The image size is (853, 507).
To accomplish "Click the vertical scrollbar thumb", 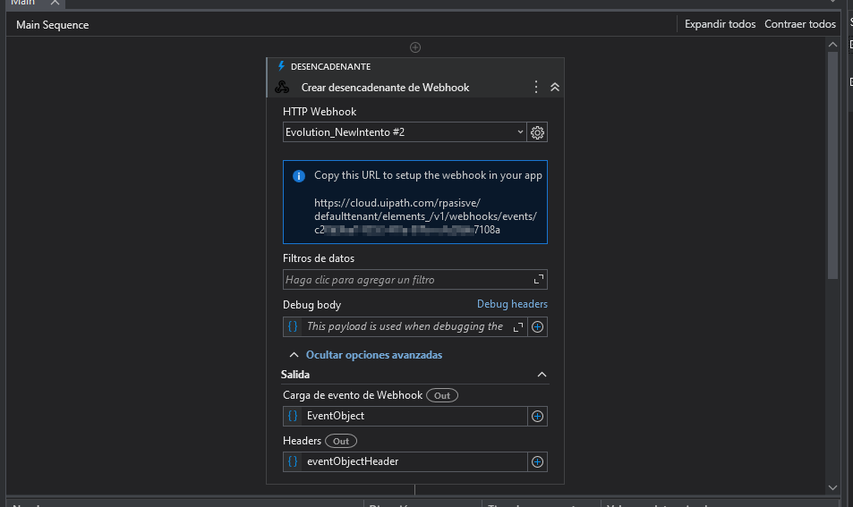I will coord(833,165).
